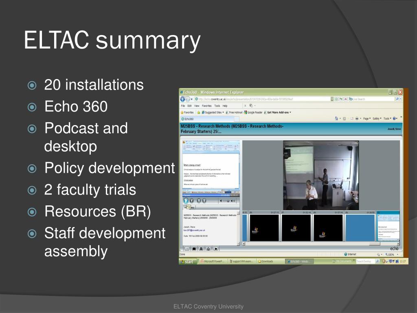Click in the Internet Explorer address bar
The height and width of the screenshot is (313, 417).
coord(263,99)
